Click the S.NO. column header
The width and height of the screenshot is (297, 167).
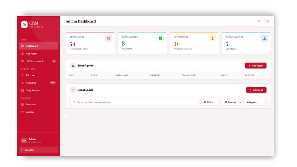click(72, 75)
